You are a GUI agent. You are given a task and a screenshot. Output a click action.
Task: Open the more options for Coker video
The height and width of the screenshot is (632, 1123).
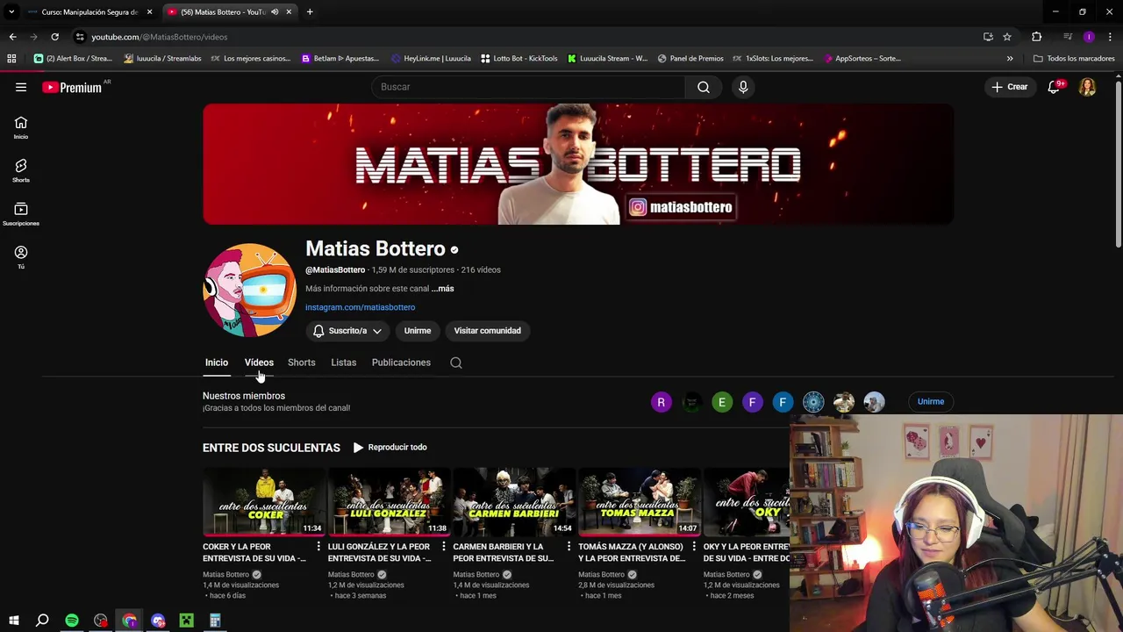click(318, 547)
